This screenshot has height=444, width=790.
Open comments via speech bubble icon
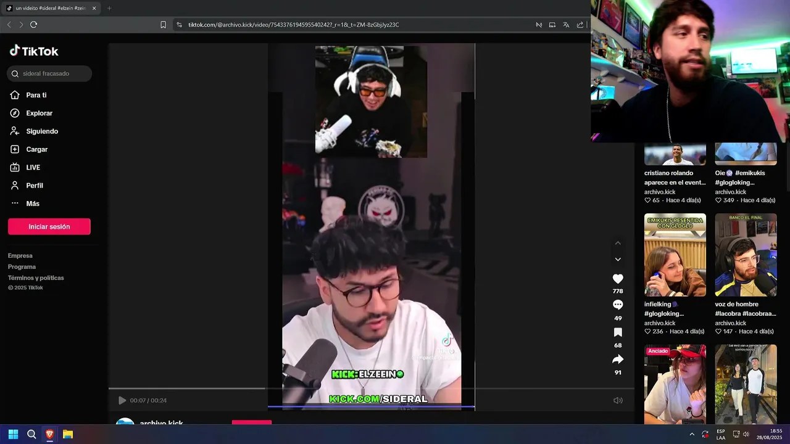618,305
